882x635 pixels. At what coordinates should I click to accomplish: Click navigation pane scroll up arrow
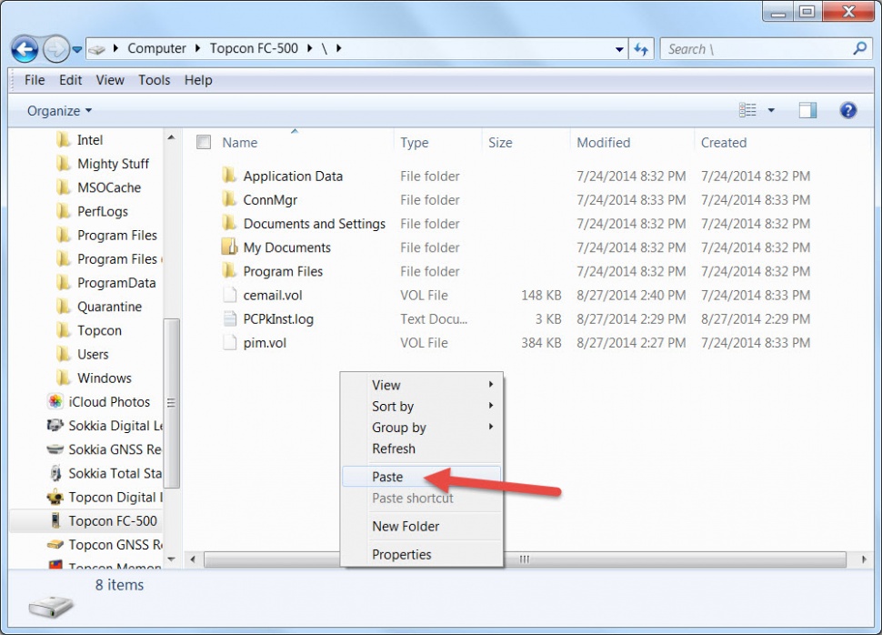click(172, 136)
